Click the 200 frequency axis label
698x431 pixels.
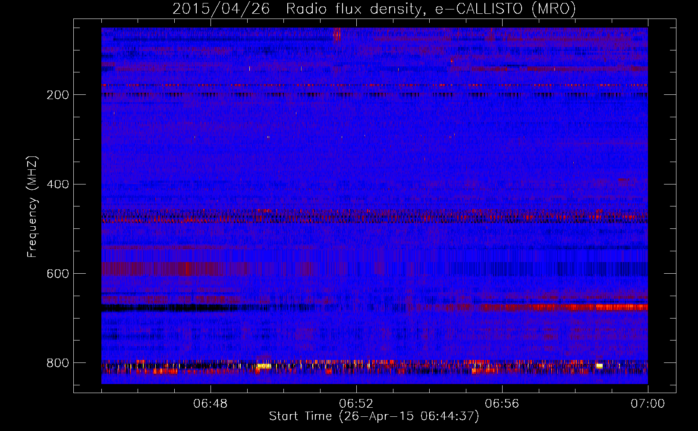click(58, 95)
